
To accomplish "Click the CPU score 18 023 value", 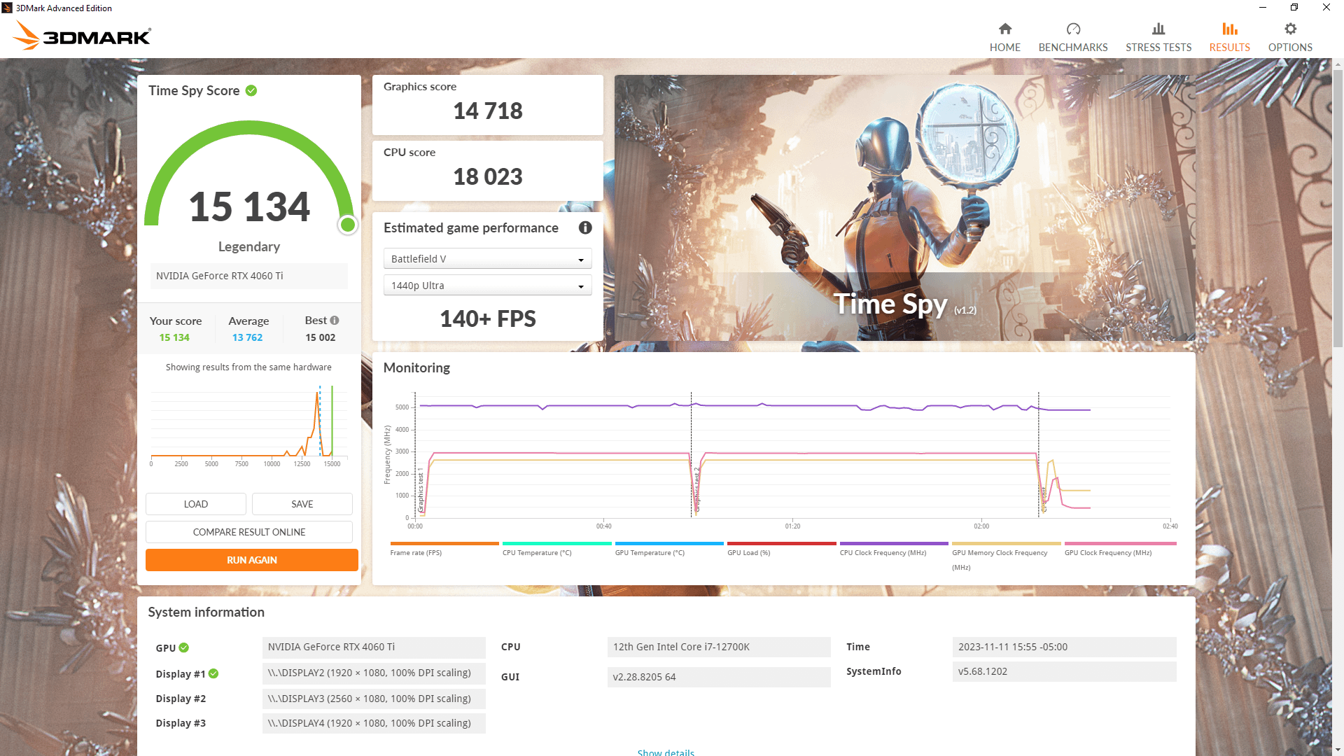I will tap(488, 177).
